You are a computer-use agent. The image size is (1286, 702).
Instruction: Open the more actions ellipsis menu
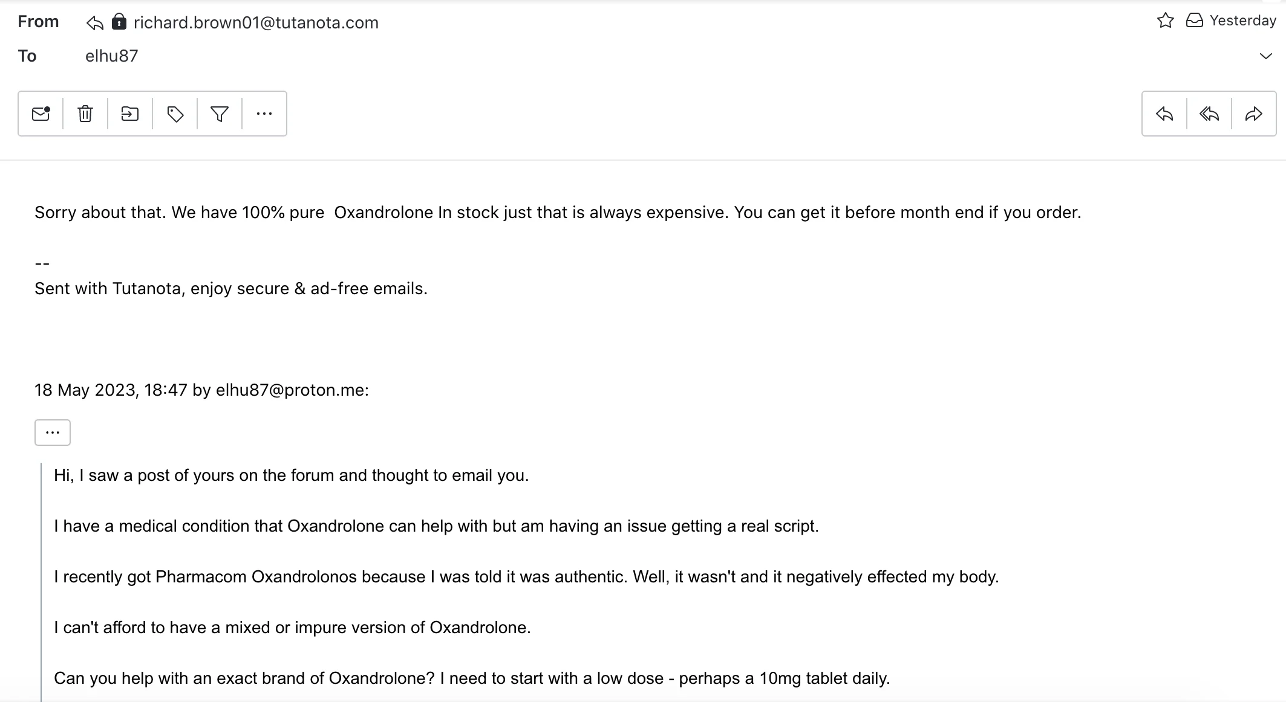coord(264,114)
